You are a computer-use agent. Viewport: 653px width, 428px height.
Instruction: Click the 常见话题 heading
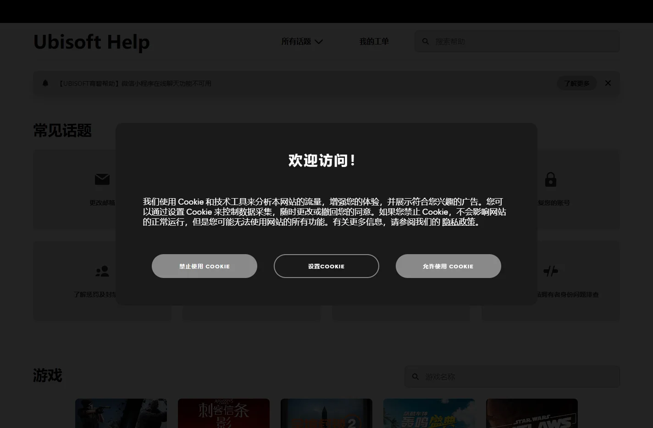[62, 130]
